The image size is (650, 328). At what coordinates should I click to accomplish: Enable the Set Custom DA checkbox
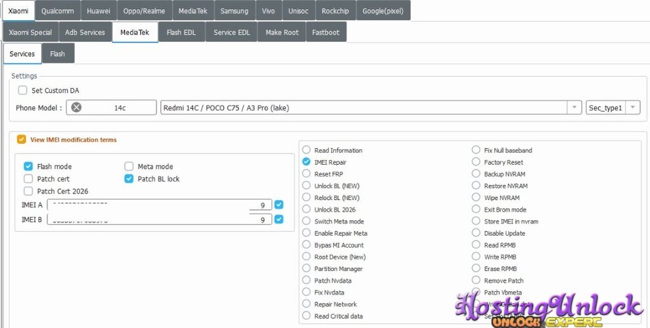23,90
